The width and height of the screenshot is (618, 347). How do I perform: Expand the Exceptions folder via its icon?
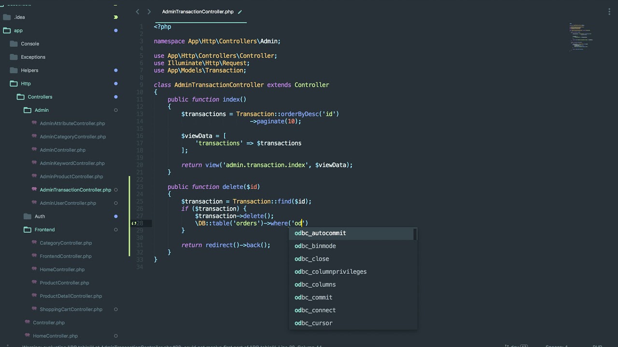pyautogui.click(x=14, y=57)
